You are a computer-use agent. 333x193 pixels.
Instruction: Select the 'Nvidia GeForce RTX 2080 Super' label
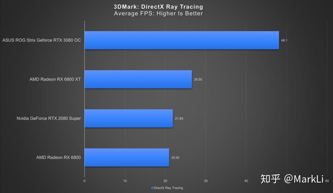[x=49, y=118]
